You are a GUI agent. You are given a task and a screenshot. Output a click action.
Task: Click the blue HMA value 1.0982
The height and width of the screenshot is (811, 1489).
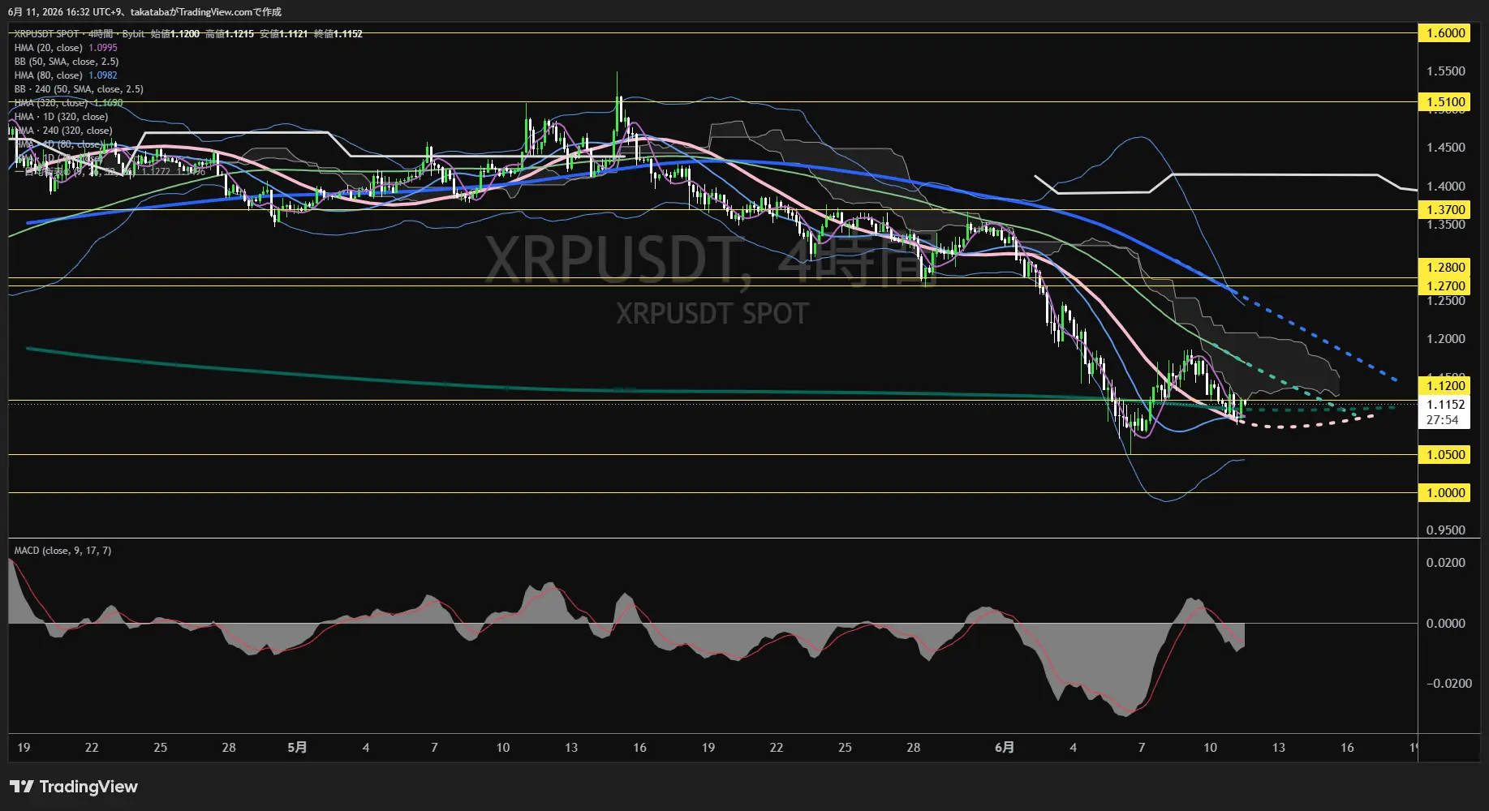[x=103, y=75]
